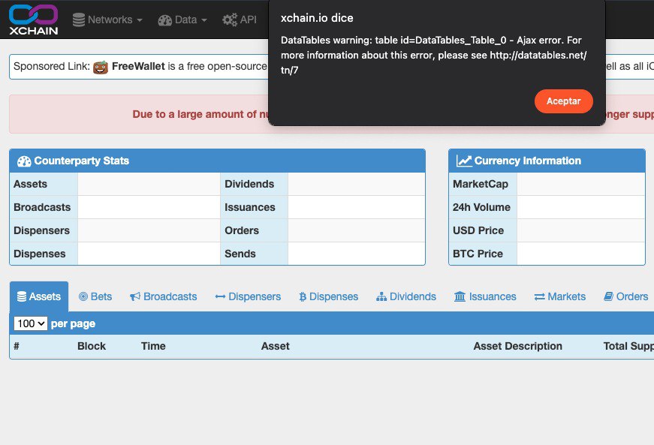Viewport: 654px width, 445px height.
Task: Sort table by Asset column
Action: coord(276,346)
